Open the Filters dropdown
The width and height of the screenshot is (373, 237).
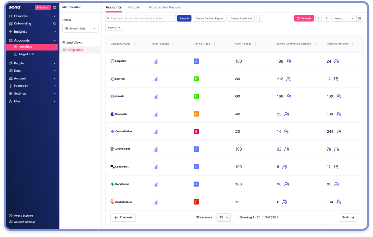[x=114, y=28]
